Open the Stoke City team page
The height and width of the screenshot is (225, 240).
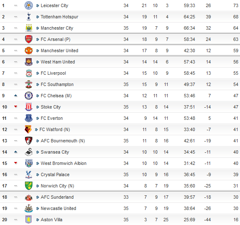(51, 107)
